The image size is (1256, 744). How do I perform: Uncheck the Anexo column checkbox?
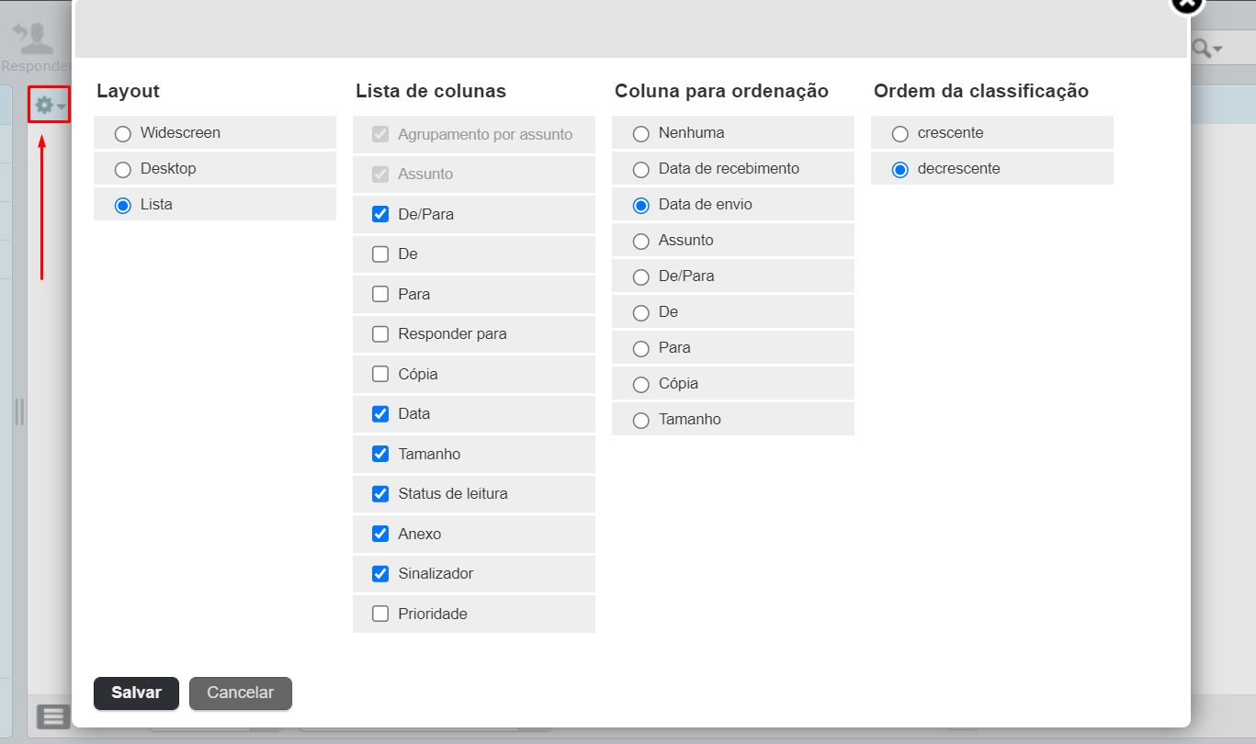(x=380, y=534)
